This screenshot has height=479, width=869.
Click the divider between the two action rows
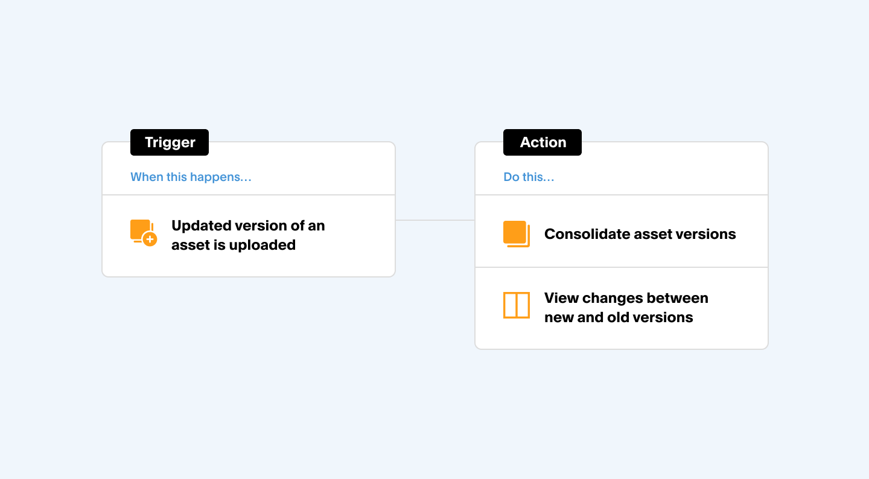(622, 267)
